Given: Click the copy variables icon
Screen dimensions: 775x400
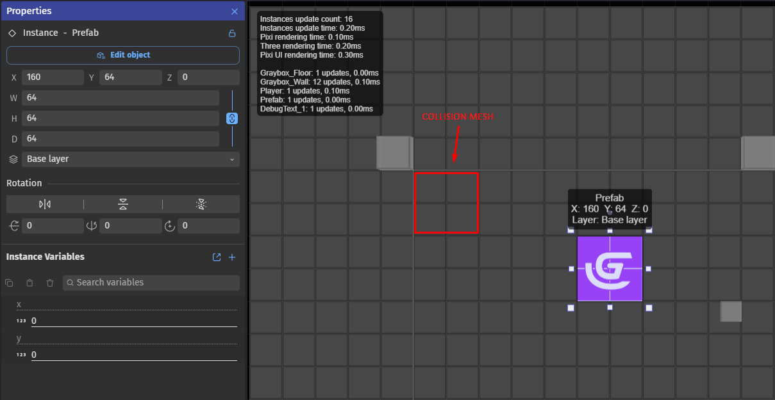Looking at the screenshot, I should tap(9, 283).
